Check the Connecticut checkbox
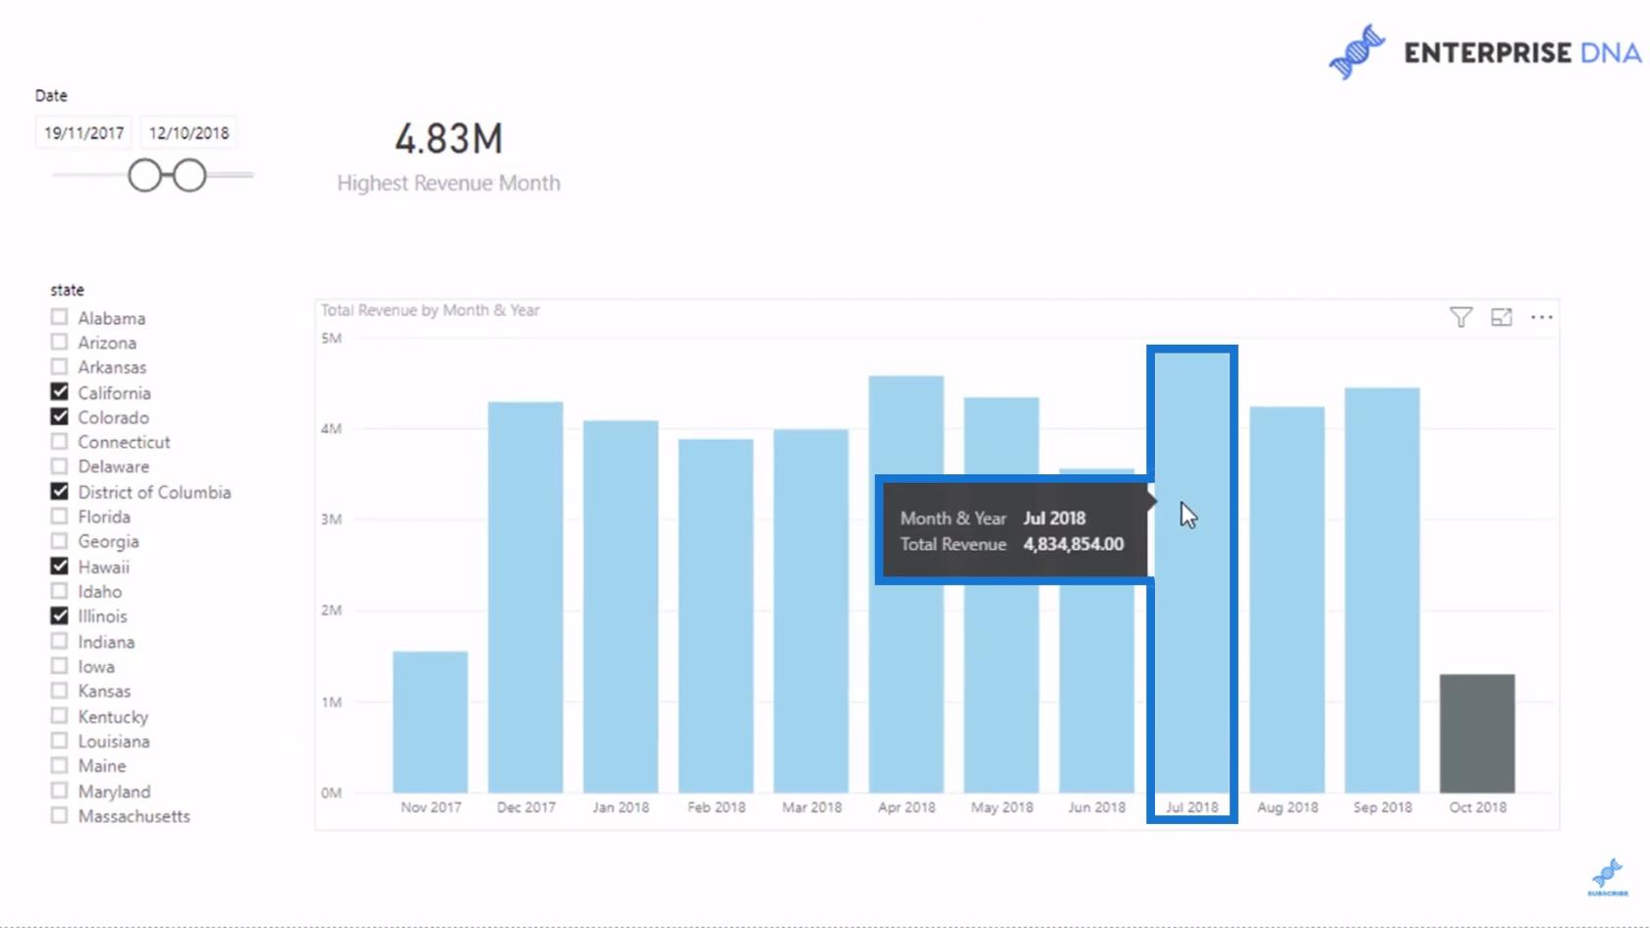Image resolution: width=1650 pixels, height=928 pixels. 60,442
